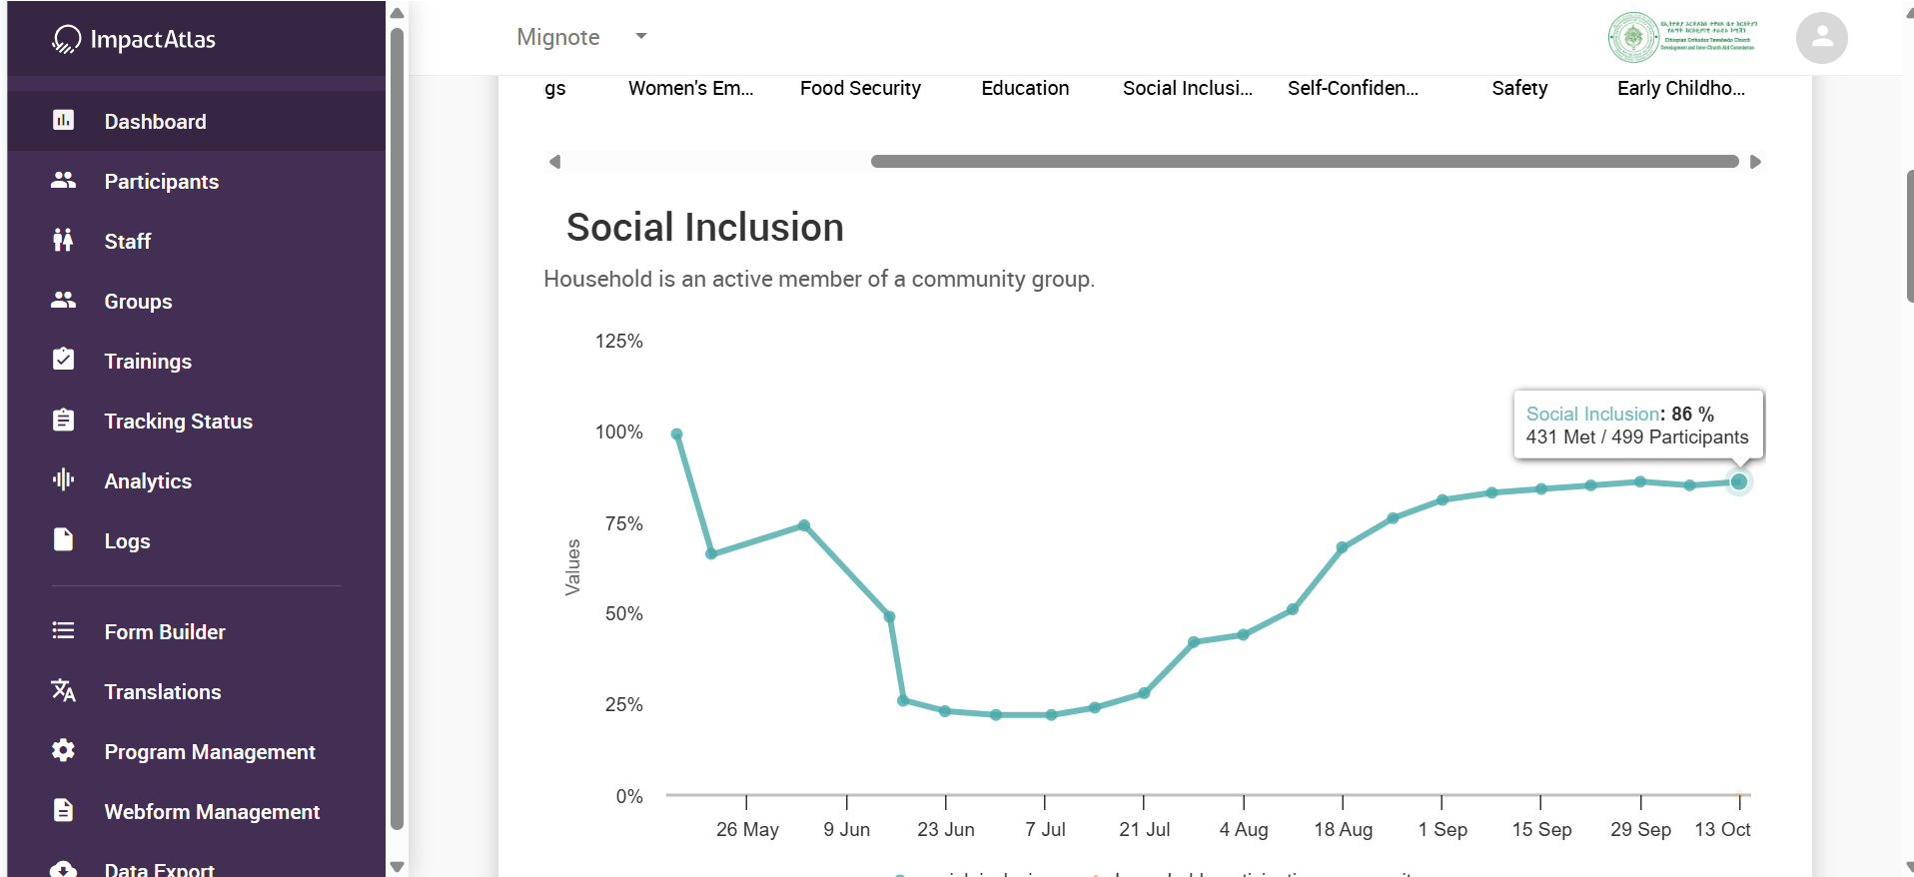
Task: Click the Analytics waveform icon
Action: (x=63, y=480)
